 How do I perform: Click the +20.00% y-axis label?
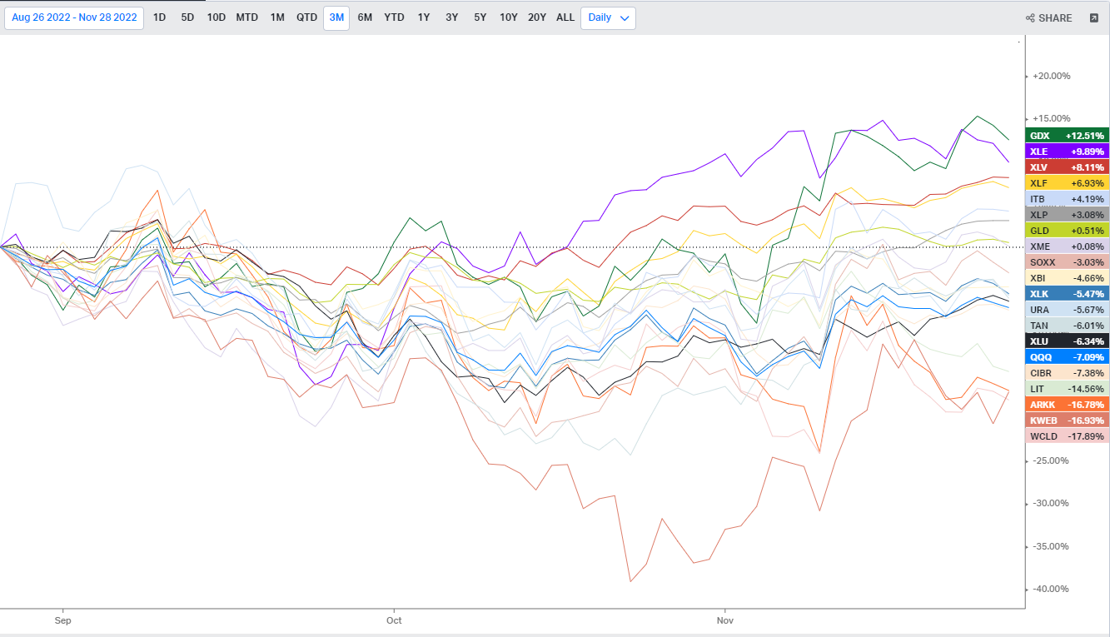click(x=1051, y=76)
